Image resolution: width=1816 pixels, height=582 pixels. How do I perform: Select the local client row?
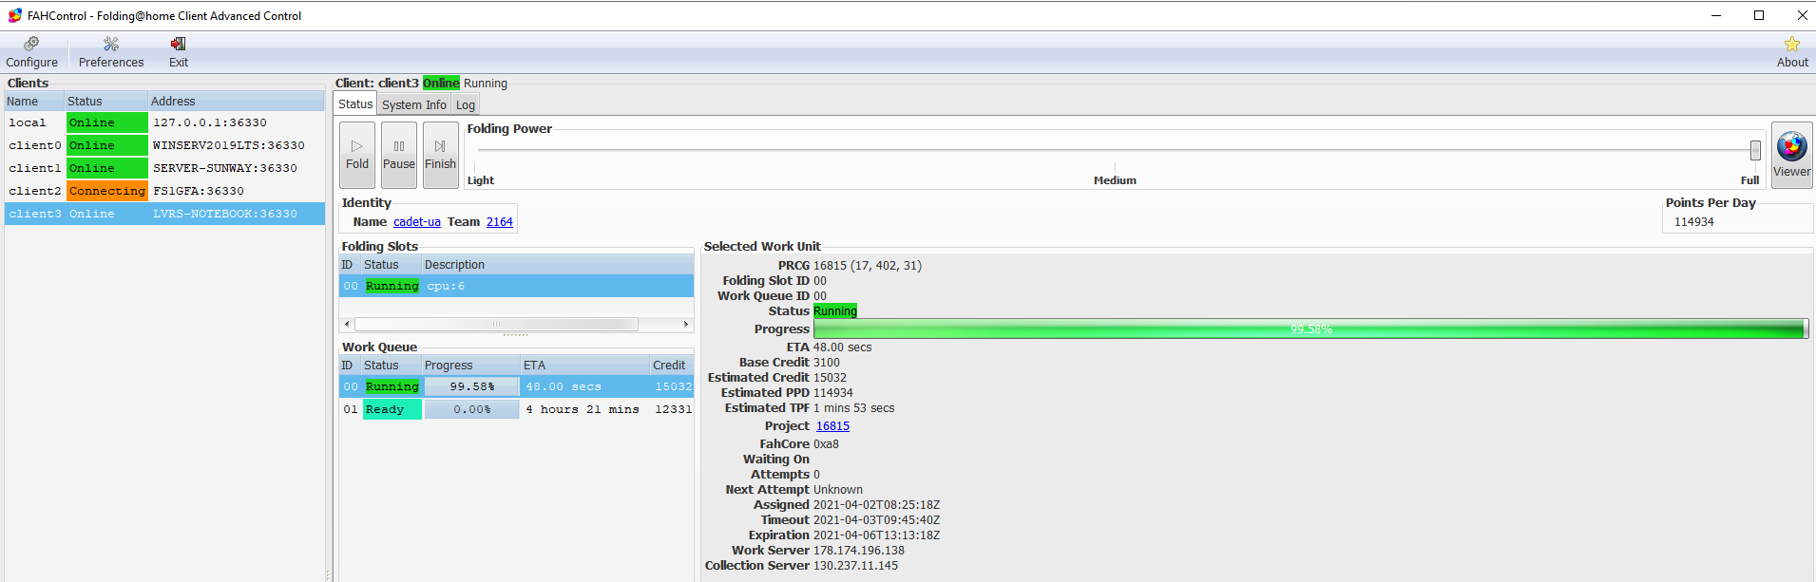click(164, 122)
